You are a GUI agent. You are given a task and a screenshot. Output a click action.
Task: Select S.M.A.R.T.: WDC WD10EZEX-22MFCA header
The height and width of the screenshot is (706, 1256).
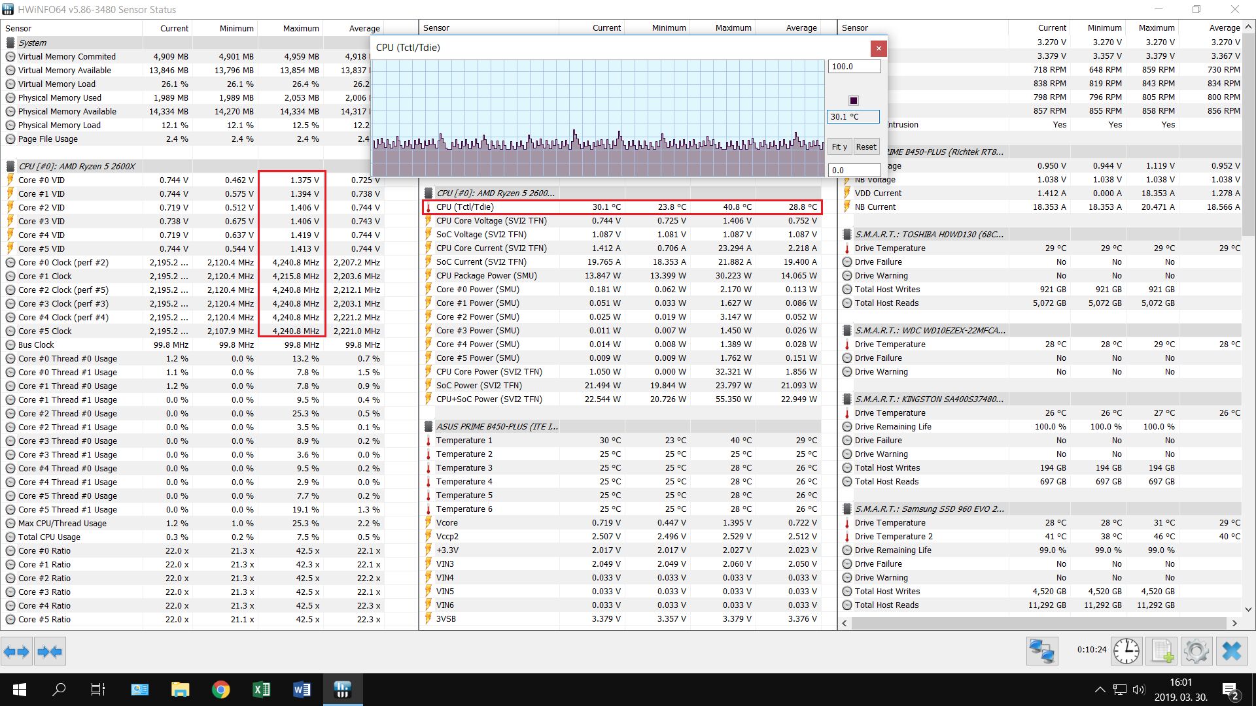click(x=929, y=331)
